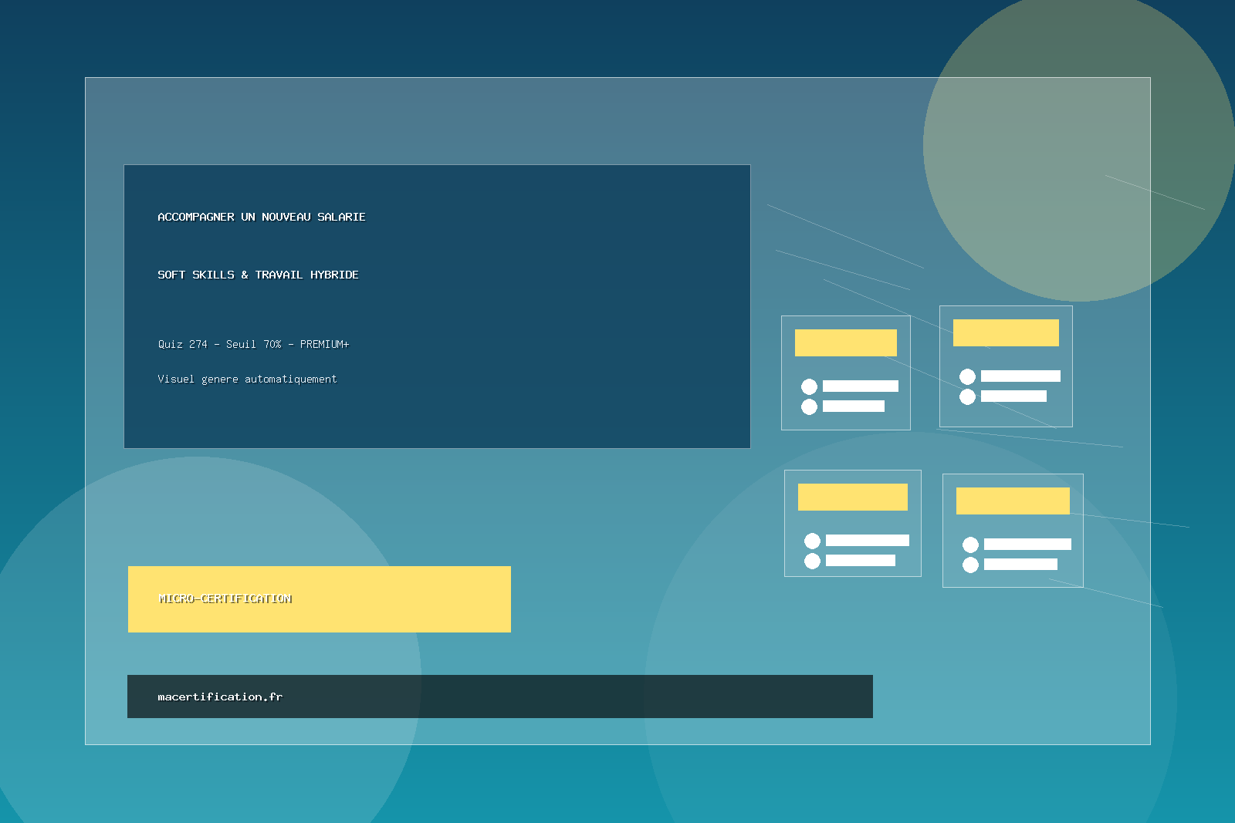This screenshot has height=823, width=1235.
Task: Click the ACCOMPAGNER UN NOUVEAU SALARIE title
Action: point(261,217)
